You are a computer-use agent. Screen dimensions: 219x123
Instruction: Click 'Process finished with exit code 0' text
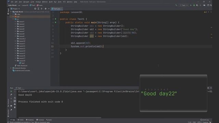(x=40, y=102)
